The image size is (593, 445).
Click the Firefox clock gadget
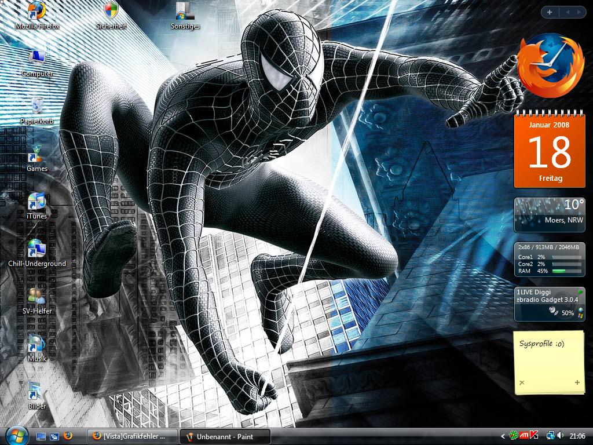click(550, 65)
